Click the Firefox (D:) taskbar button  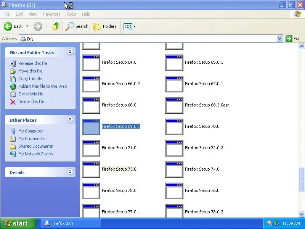pyautogui.click(x=71, y=223)
